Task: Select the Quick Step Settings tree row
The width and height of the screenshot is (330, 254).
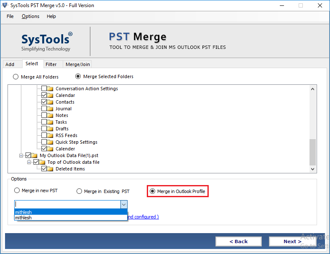Action: (x=77, y=142)
